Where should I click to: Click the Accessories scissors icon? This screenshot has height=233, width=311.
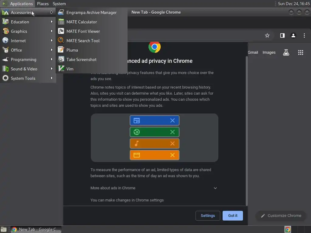tap(5, 12)
